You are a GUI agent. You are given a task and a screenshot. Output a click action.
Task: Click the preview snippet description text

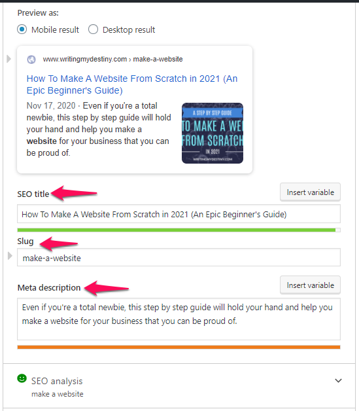pyautogui.click(x=99, y=129)
